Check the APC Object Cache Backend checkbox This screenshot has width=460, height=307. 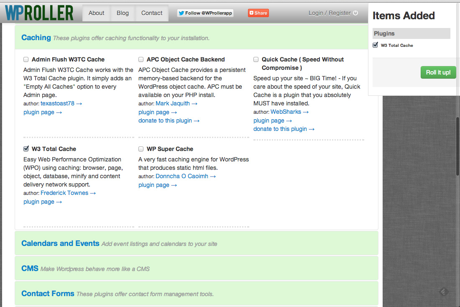(141, 59)
